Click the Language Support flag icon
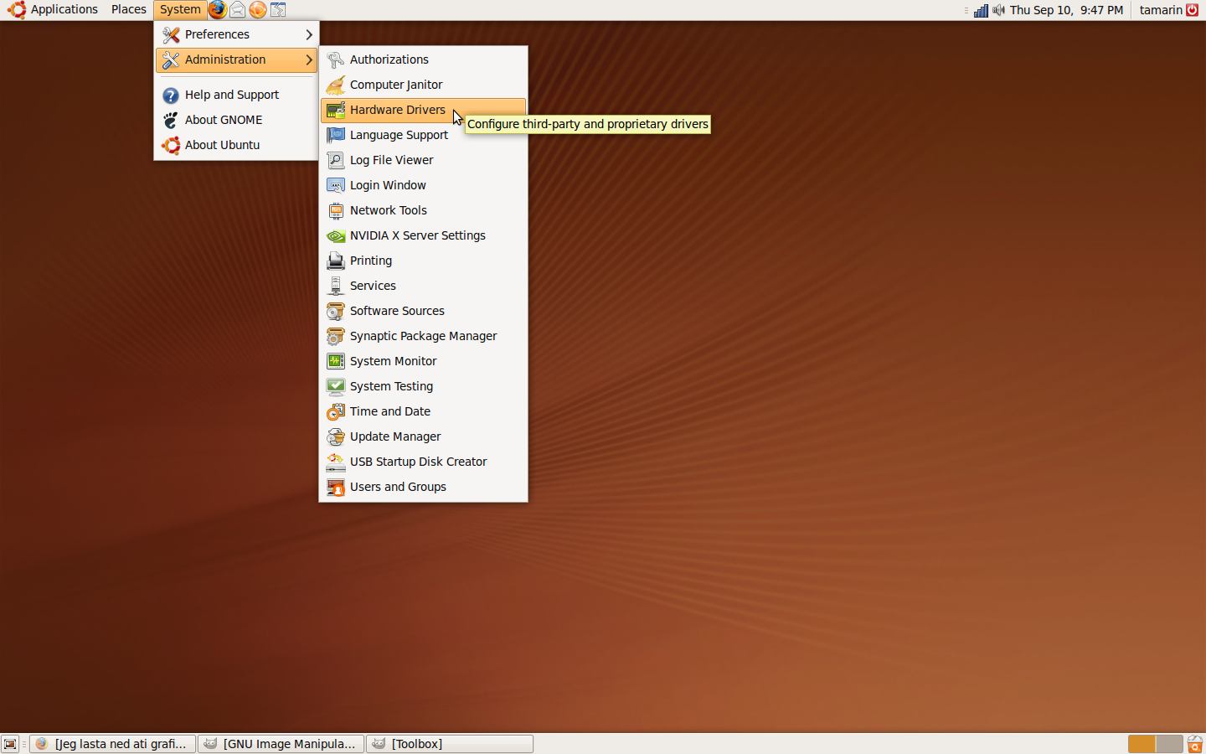The width and height of the screenshot is (1206, 754). [335, 135]
